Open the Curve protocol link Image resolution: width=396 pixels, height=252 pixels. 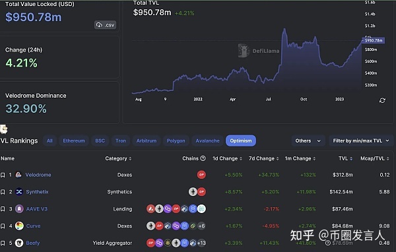(x=34, y=226)
